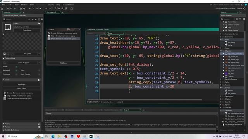Click the Save Project toolbar icon
The height and width of the screenshot is (139, 248).
coord(15,8)
